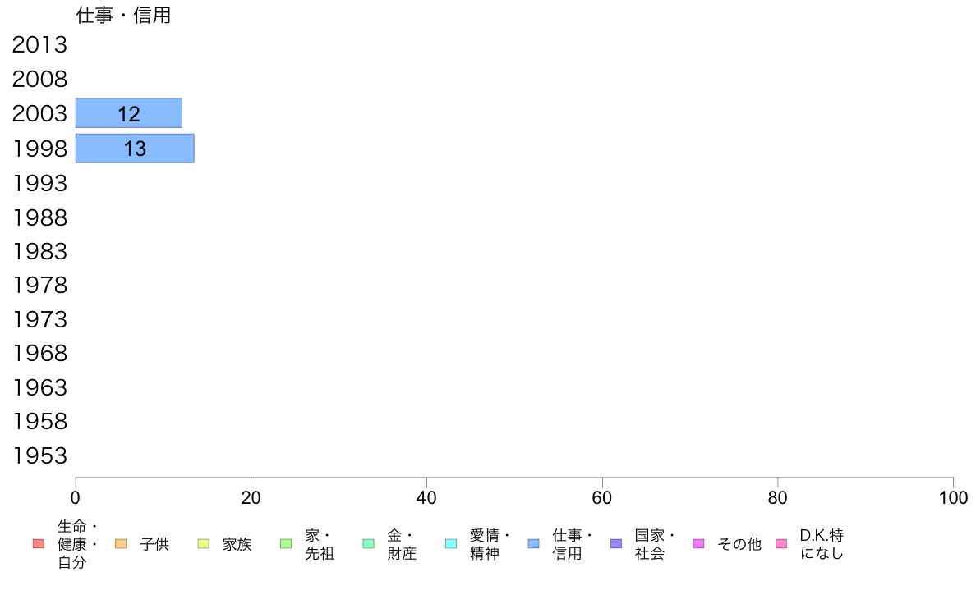Click the 100 tick on the axis
Viewport: 976px width, 604px height.
coord(953,497)
